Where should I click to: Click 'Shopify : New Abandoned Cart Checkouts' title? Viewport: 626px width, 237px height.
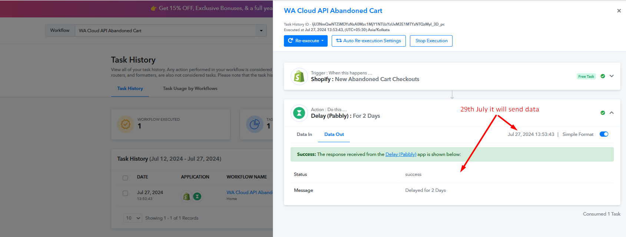pos(365,79)
